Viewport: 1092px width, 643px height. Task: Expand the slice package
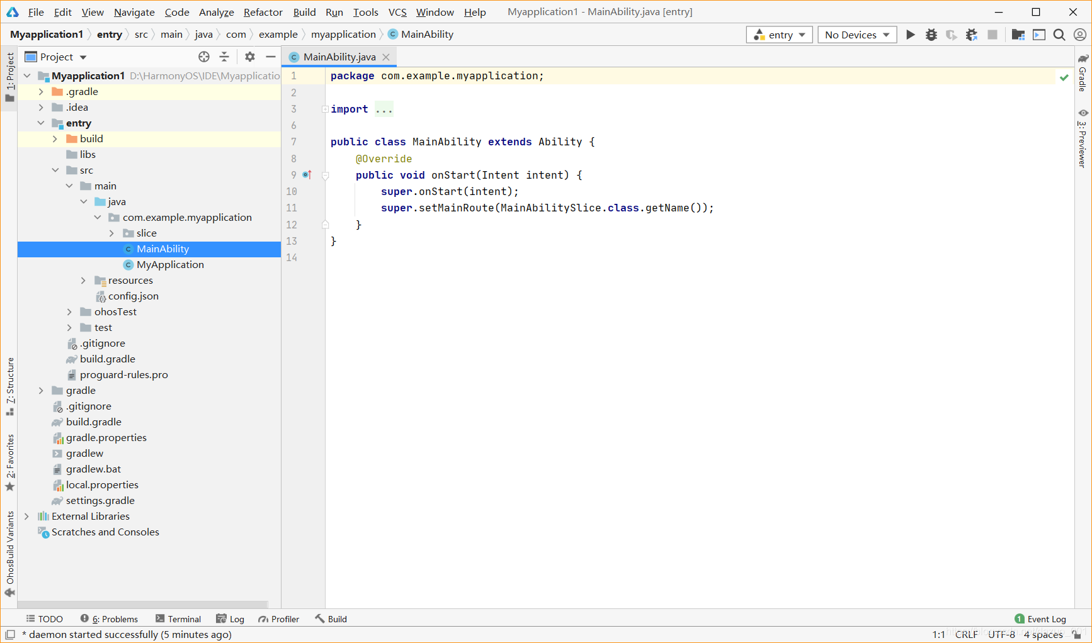(x=111, y=233)
